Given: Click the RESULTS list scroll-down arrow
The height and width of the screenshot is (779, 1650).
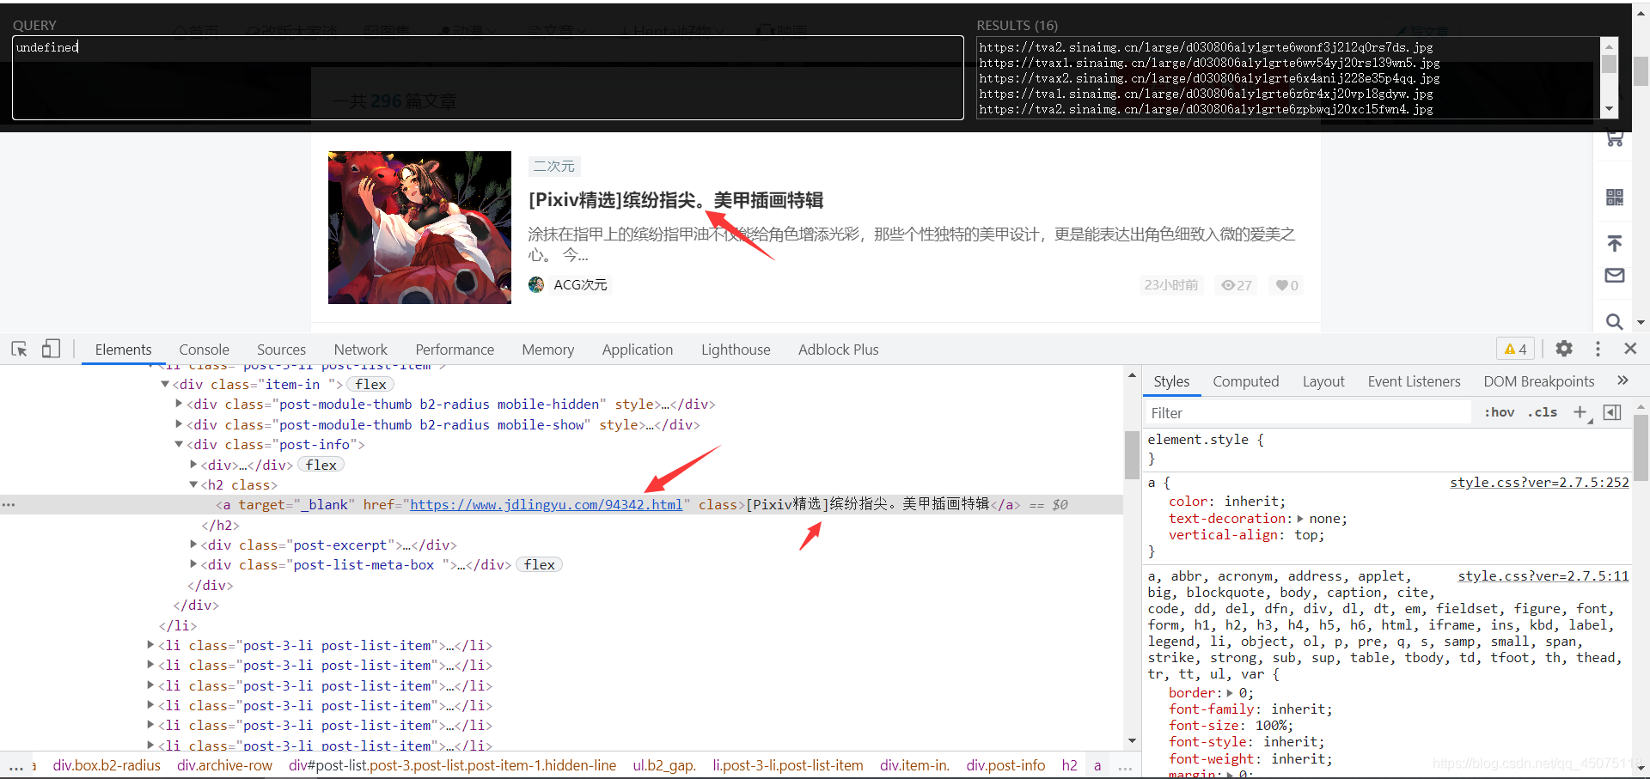Looking at the screenshot, I should (1609, 110).
